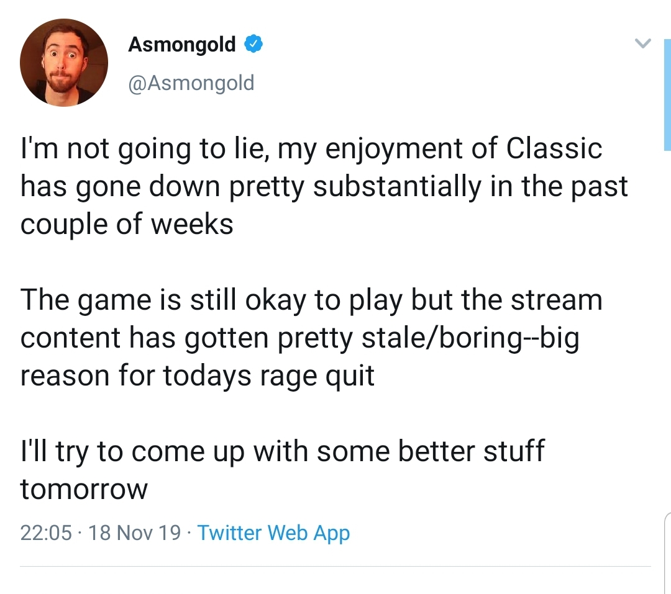Screen dimensions: 671x594
Task: Click the partial rounded card at bottom right
Action: [667, 553]
